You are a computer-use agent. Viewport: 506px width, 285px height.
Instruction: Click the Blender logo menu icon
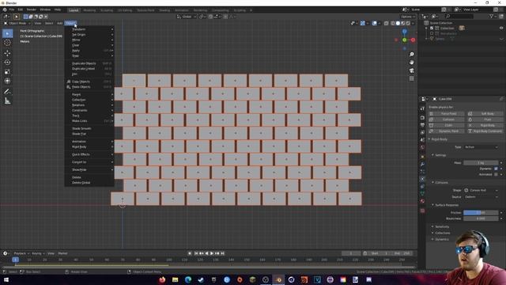click(5, 9)
